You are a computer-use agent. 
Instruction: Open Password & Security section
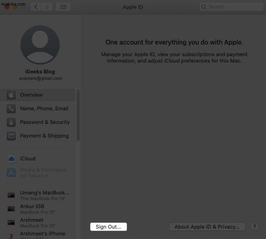point(37,122)
